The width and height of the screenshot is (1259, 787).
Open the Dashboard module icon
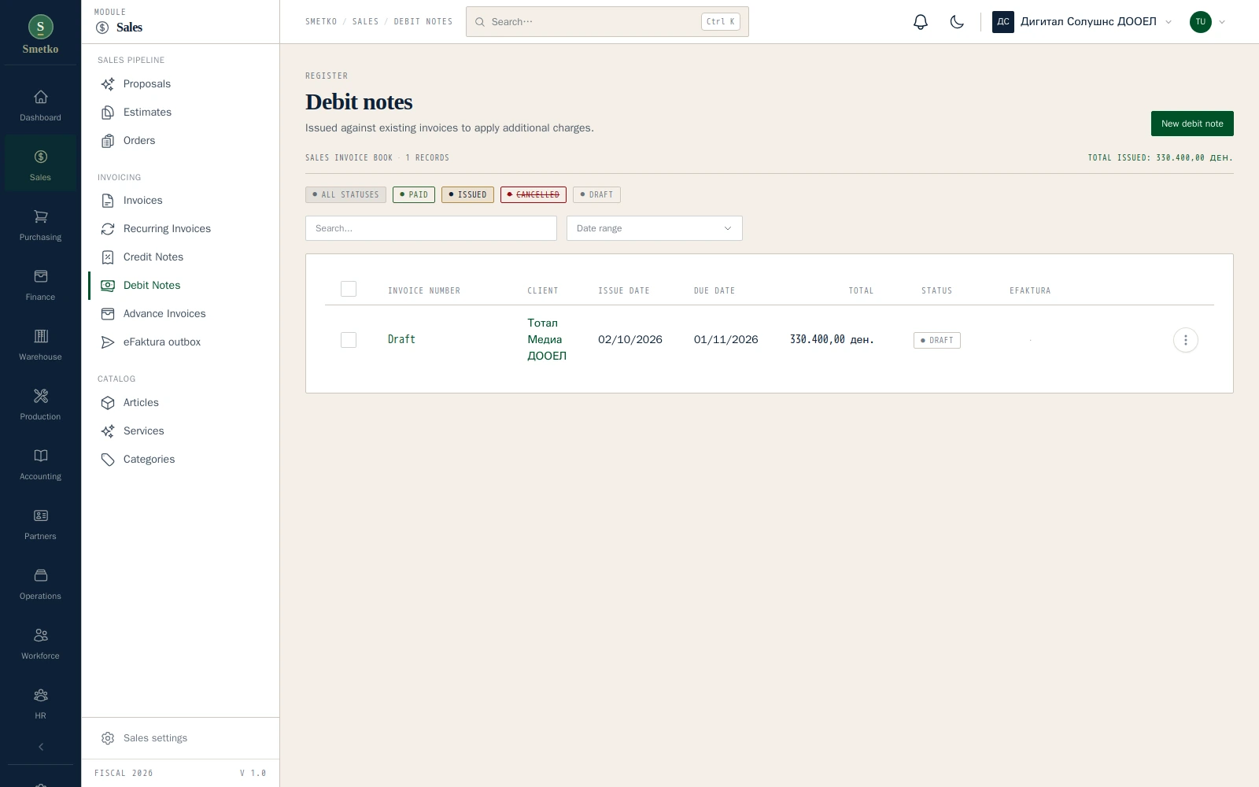(x=40, y=98)
